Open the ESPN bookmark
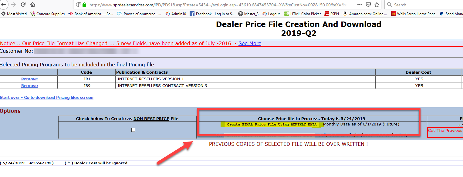The height and width of the screenshot is (177, 463). [332, 14]
